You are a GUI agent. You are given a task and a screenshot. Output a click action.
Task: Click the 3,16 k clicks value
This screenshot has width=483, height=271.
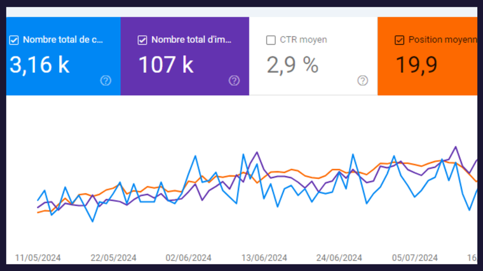(40, 65)
